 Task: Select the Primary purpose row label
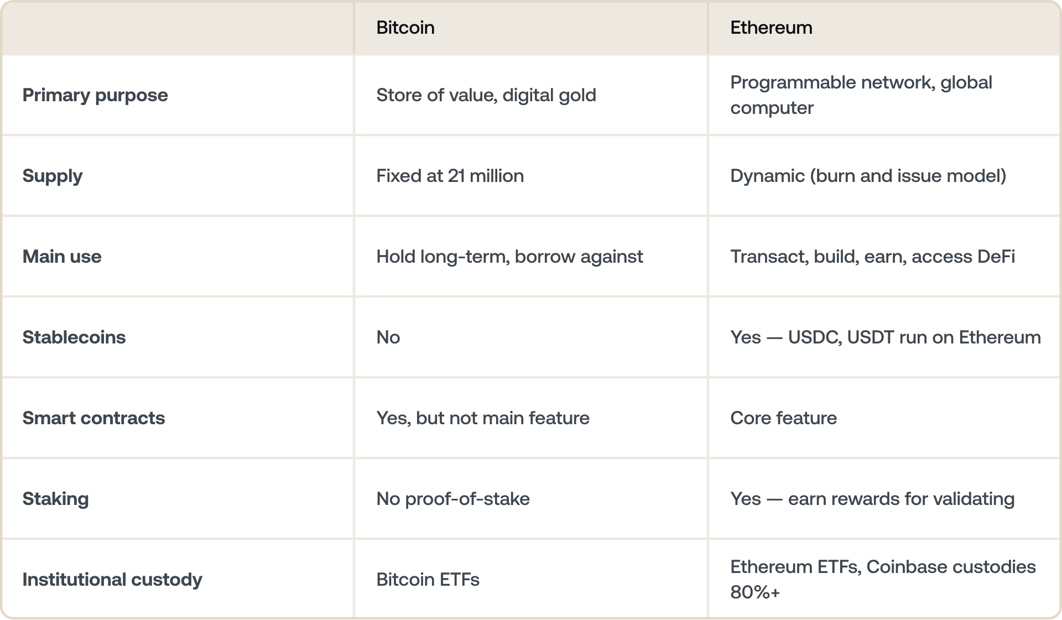point(95,95)
